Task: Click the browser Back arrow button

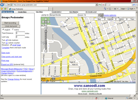Action: [2, 5]
